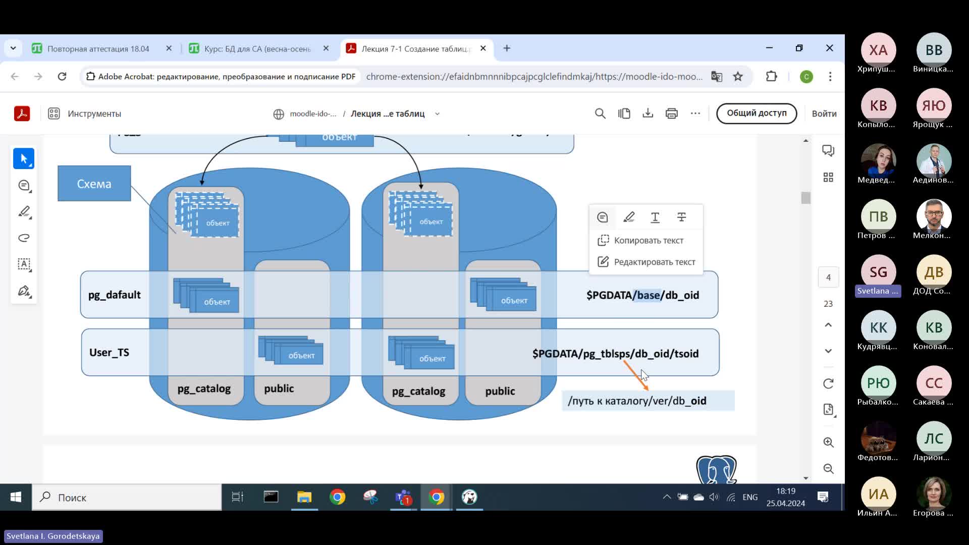
Task: Click the Windows search box Поиск
Action: (x=127, y=498)
